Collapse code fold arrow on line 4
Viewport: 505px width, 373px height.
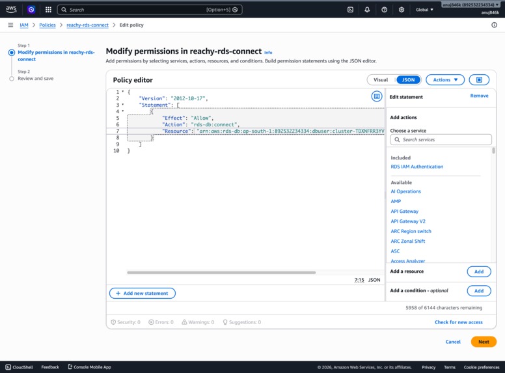(123, 111)
